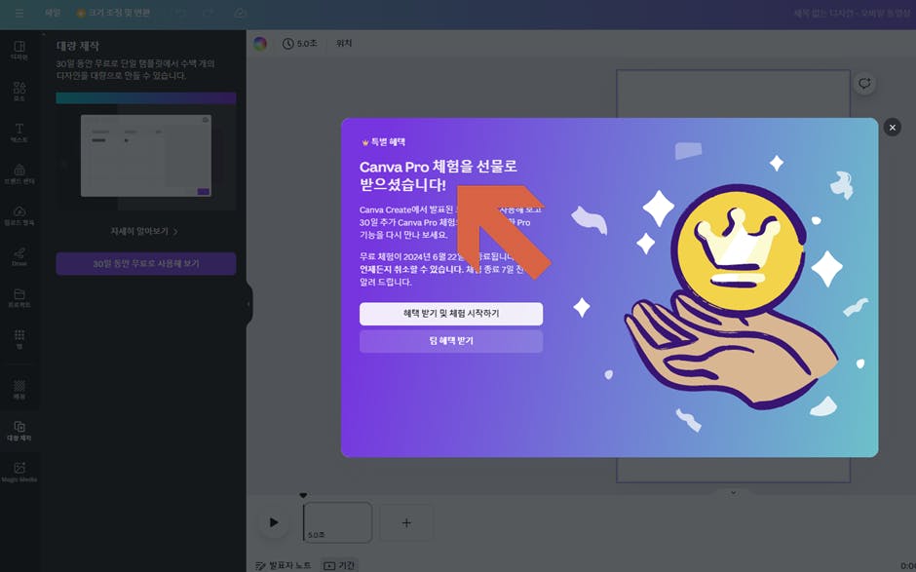This screenshot has width=916, height=572.
Task: Click the timeline playhead marker
Action: click(x=303, y=495)
